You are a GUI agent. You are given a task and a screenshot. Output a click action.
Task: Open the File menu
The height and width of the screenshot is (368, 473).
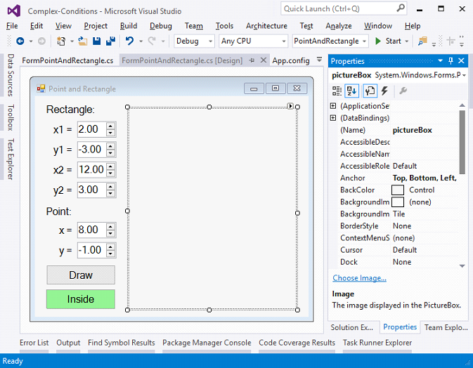coord(12,26)
